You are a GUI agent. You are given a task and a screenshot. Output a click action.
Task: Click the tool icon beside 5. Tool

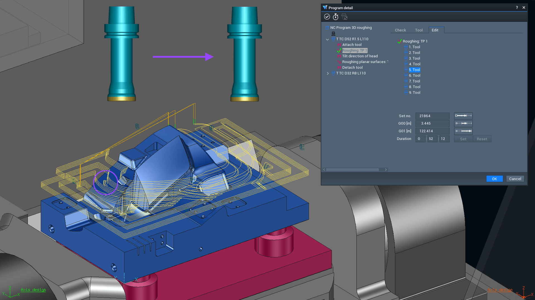(x=406, y=70)
